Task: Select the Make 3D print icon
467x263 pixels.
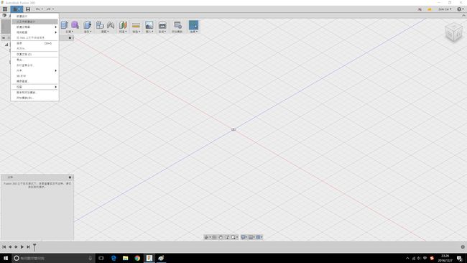Action: coord(162,25)
